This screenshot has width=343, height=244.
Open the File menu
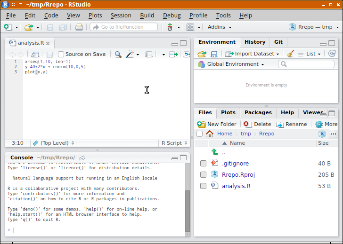tap(11, 16)
